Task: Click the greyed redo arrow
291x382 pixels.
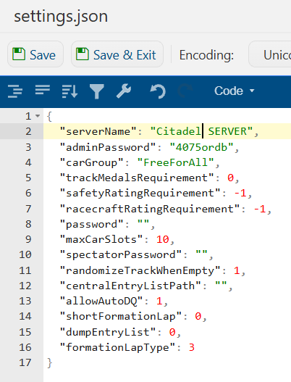Action: (185, 91)
